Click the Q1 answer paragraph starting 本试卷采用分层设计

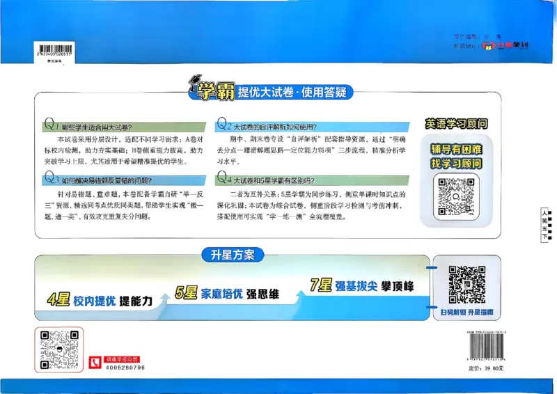pyautogui.click(x=124, y=150)
